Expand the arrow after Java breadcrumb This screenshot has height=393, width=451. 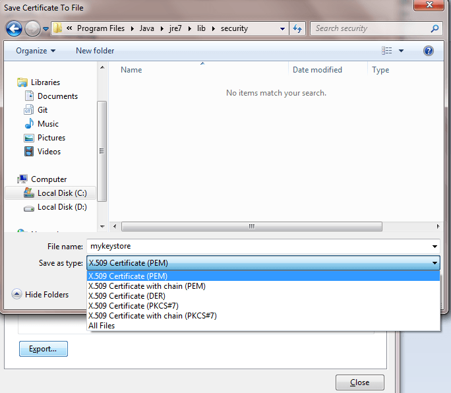pos(162,28)
